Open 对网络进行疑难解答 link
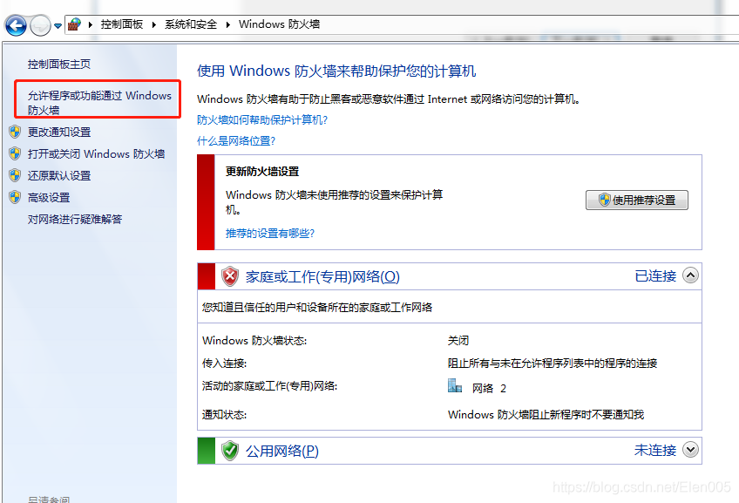The image size is (739, 503). coord(74,219)
